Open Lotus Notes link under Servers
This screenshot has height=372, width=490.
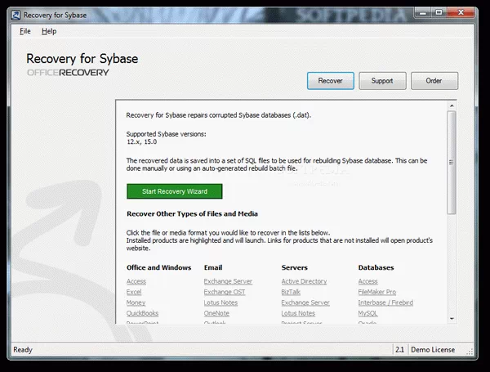point(298,313)
